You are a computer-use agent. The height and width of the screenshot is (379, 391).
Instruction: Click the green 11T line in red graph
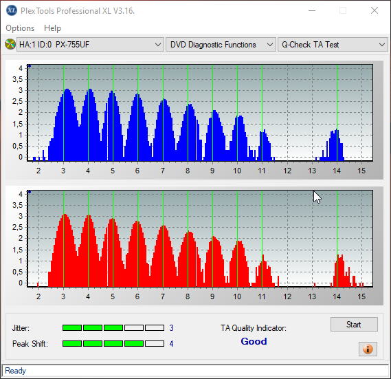click(262, 239)
